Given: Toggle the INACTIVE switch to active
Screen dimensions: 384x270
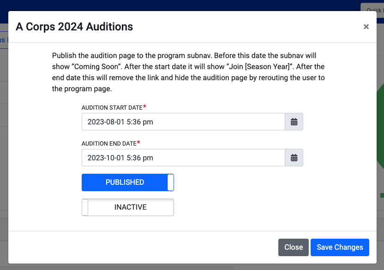Looking at the screenshot, I should 128,207.
